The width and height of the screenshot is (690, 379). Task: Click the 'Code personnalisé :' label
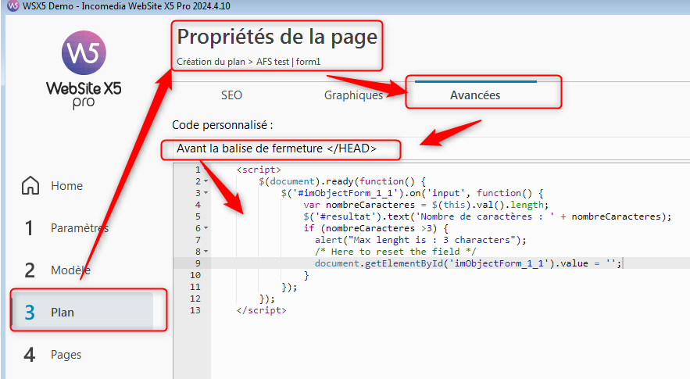point(222,125)
